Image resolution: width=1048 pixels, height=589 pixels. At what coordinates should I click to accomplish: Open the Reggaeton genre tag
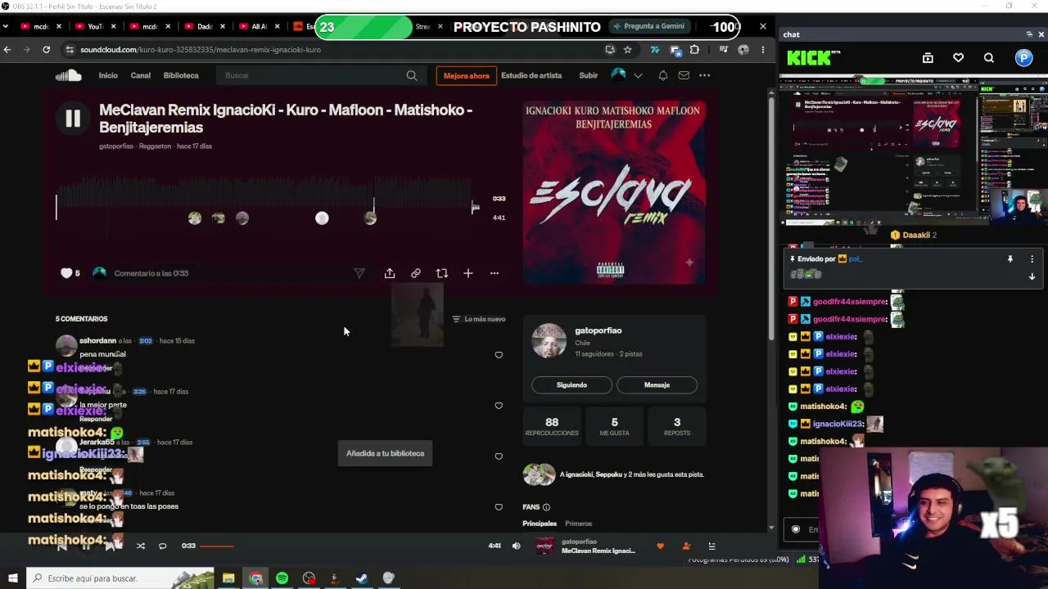click(155, 146)
